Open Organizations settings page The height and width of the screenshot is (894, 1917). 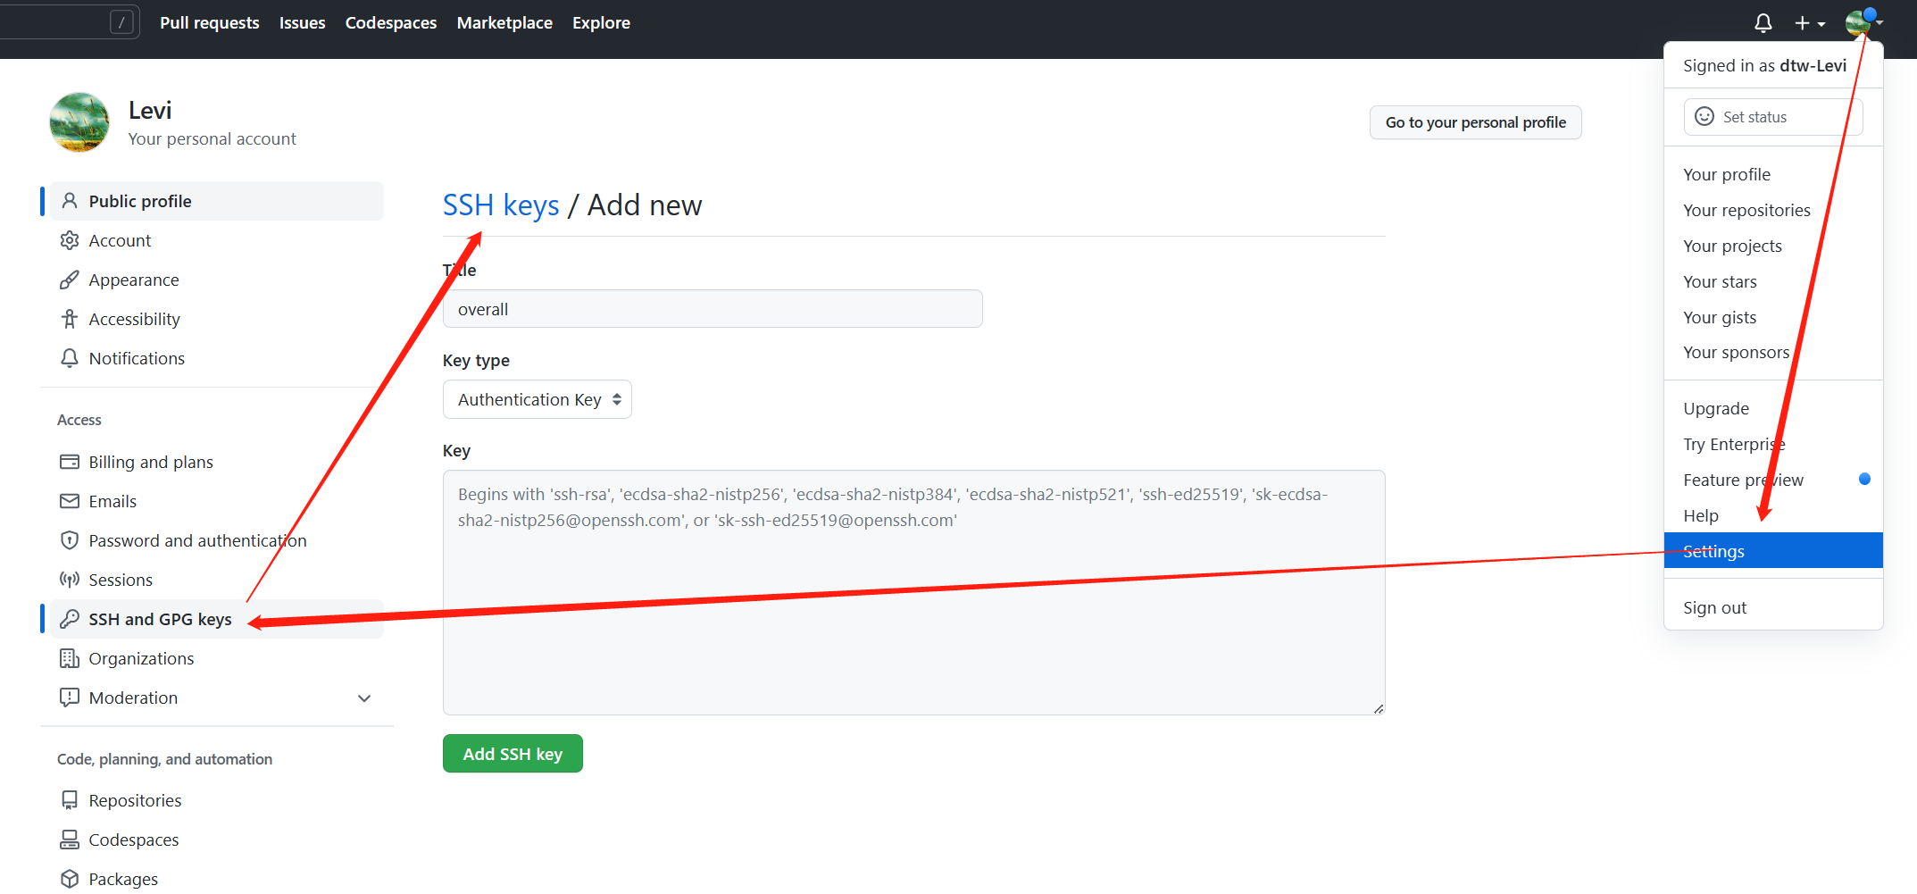click(x=217, y=658)
